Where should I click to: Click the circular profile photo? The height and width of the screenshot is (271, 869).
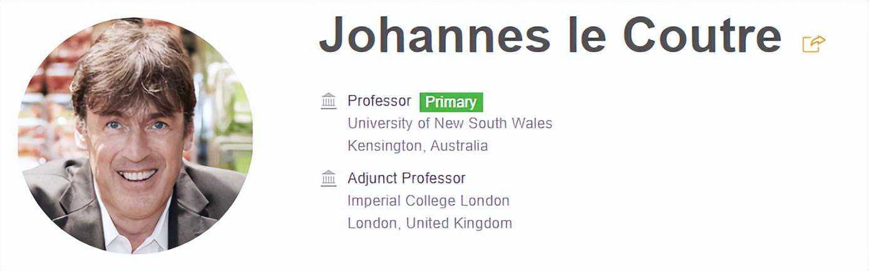pos(135,135)
